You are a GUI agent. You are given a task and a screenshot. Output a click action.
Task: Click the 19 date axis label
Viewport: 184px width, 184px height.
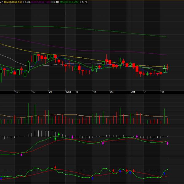[34, 92]
